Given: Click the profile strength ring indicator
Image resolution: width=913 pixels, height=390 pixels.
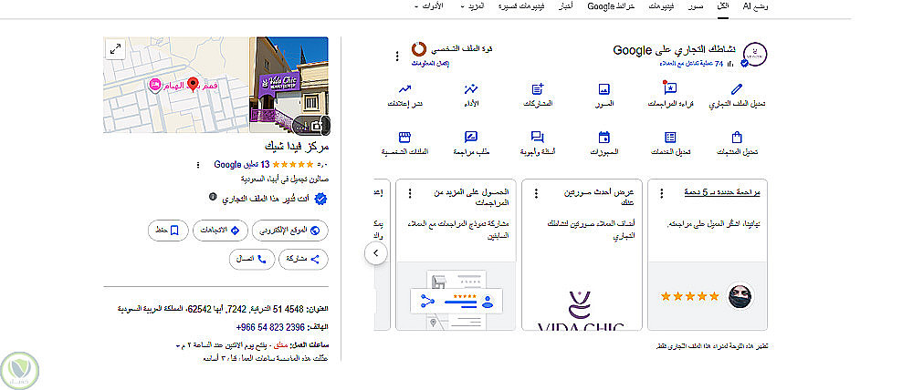Looking at the screenshot, I should point(419,49).
